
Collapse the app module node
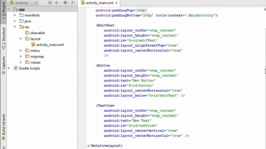(x=9, y=9)
